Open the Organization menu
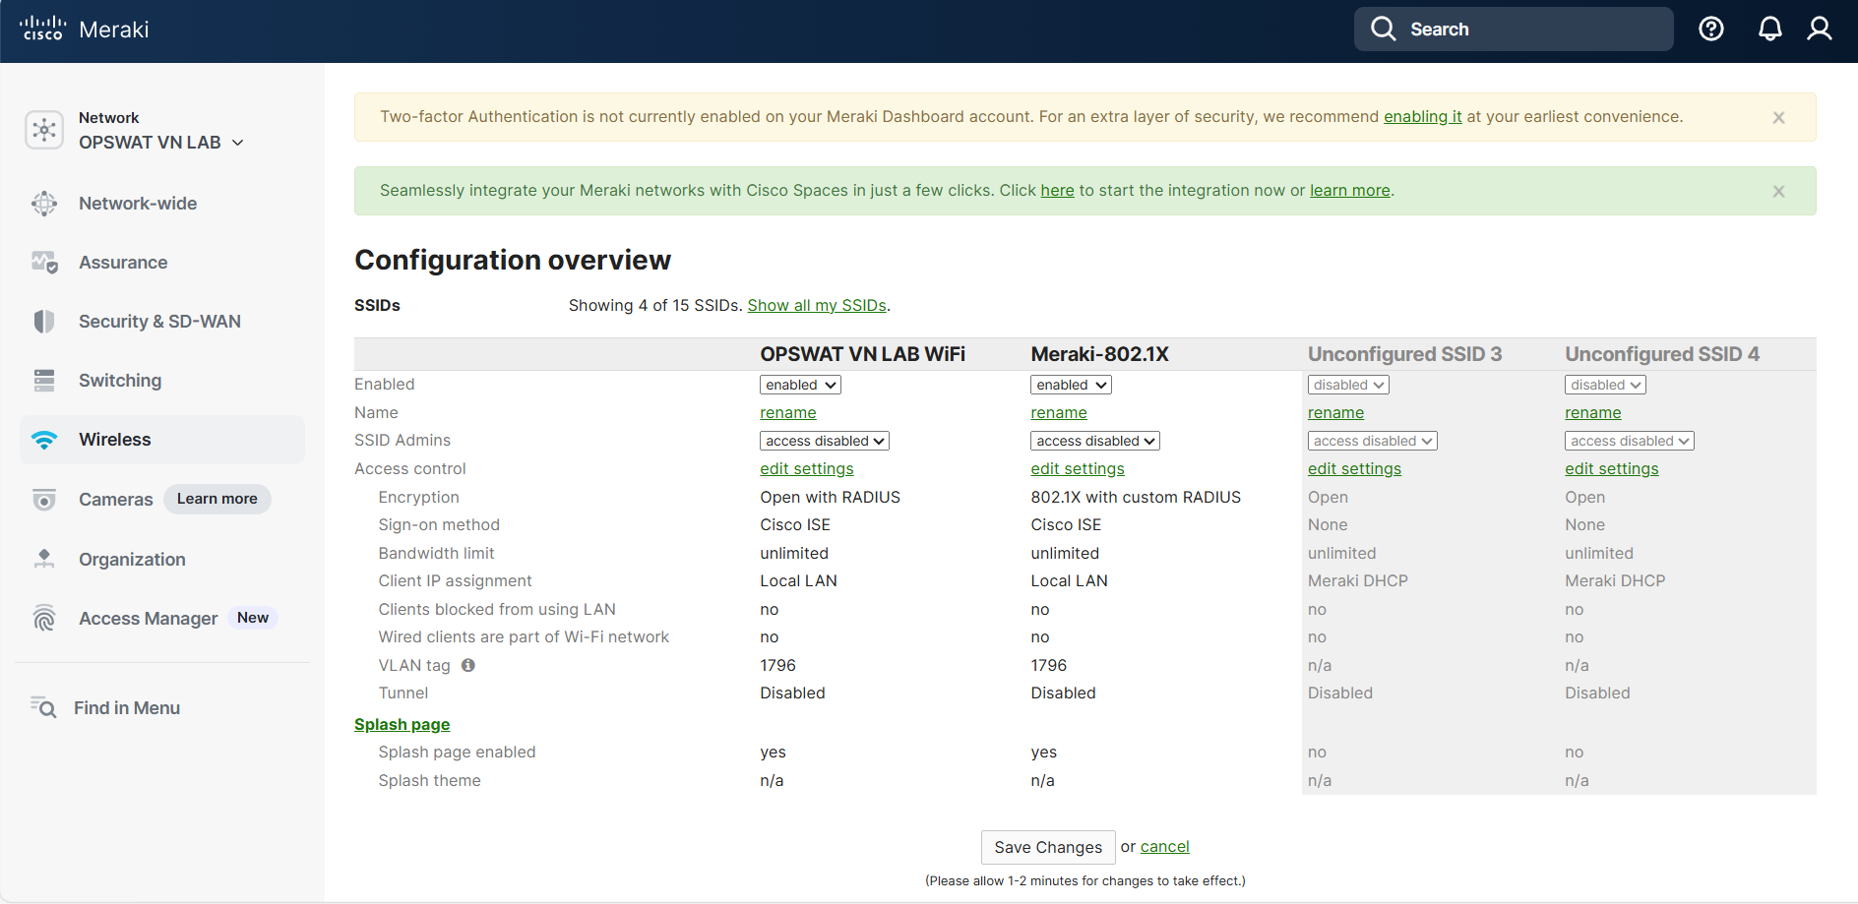Screen dimensions: 1858x904 pos(132,560)
